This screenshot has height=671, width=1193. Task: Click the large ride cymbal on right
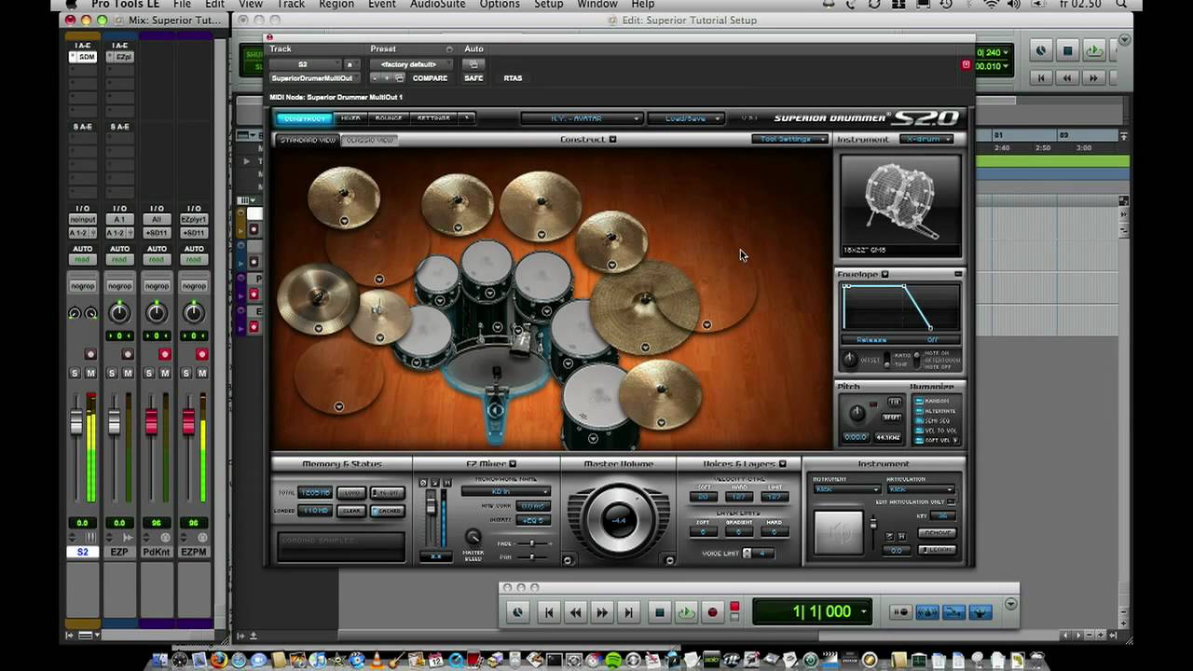[x=645, y=306]
